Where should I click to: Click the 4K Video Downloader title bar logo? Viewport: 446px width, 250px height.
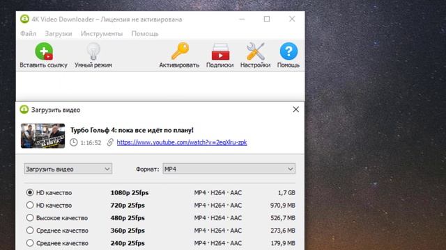(25, 19)
